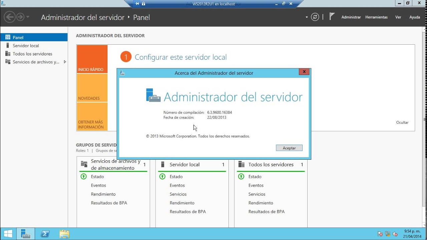Click Servicios in Todos los servidores tile
The image size is (427, 240).
pos(257,194)
